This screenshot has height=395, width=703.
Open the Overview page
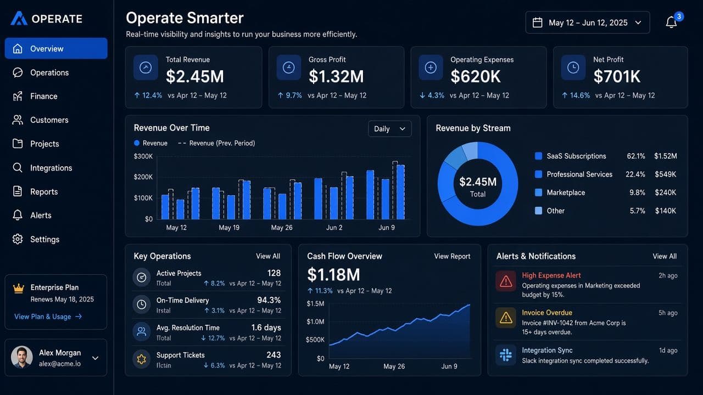(x=56, y=48)
